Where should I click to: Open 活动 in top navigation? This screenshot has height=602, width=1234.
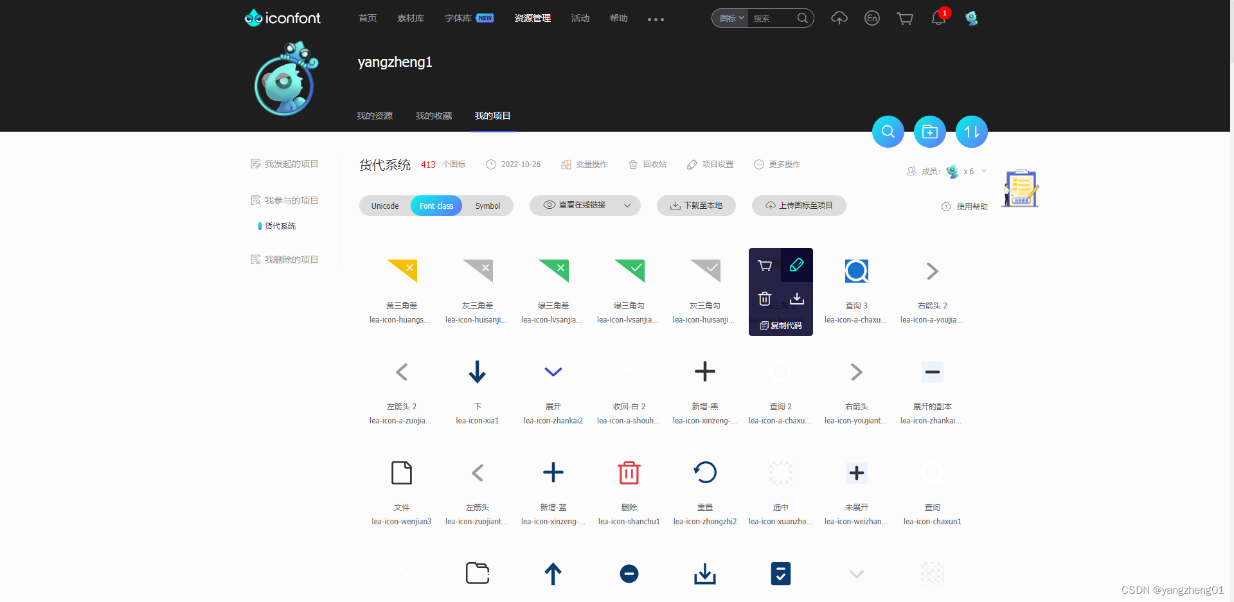580,18
